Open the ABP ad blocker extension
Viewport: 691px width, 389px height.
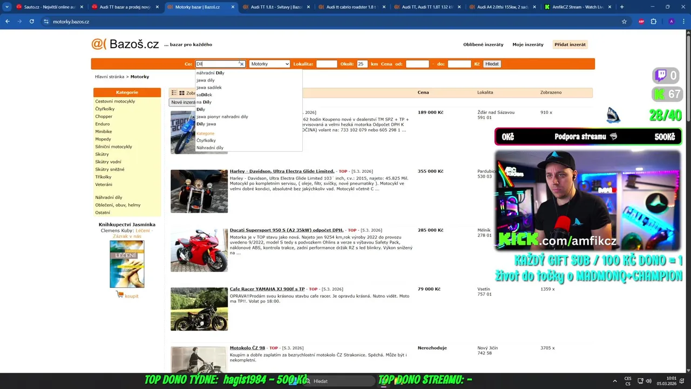pos(642,22)
